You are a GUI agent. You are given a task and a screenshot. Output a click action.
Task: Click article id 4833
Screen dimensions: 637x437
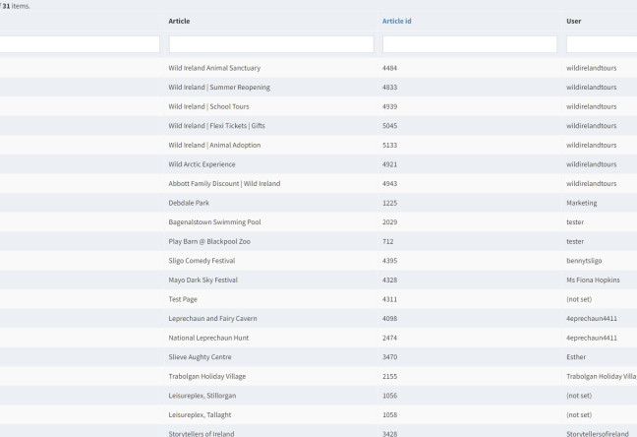[x=389, y=87]
